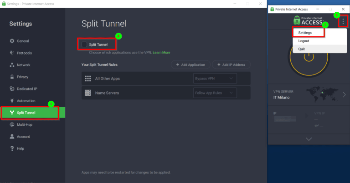Click the Split Tunnel page heading
Image resolution: width=350 pixels, height=183 pixels.
104,24
